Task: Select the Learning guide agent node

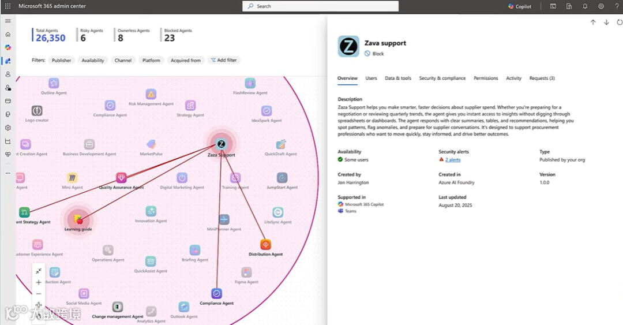Action: coord(78,219)
